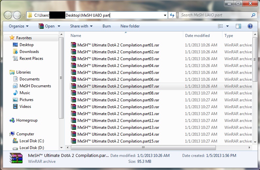Click the search magnifier icon
The height and width of the screenshot is (170, 260).
[x=253, y=15]
